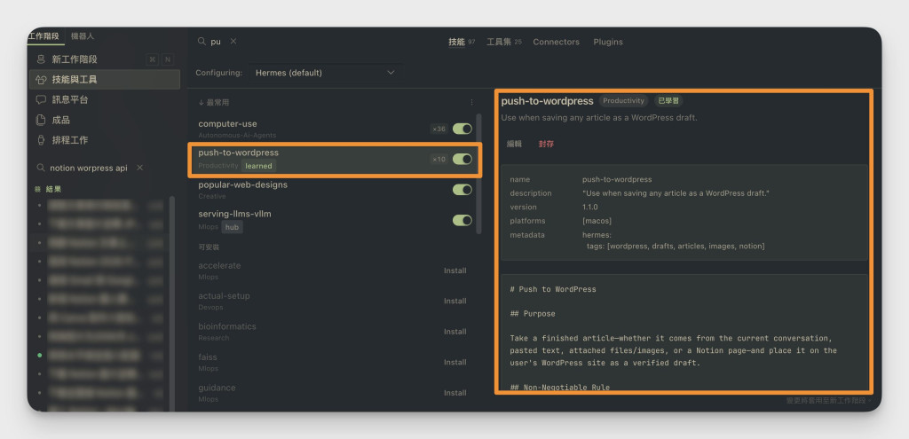Select 排程工作 in the sidebar
909x439 pixels.
tap(105, 139)
